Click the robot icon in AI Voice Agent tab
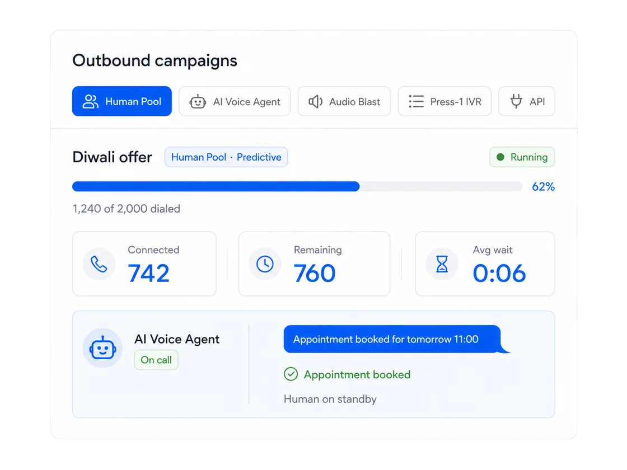Screen dimensions: 627x470 pyautogui.click(x=198, y=101)
